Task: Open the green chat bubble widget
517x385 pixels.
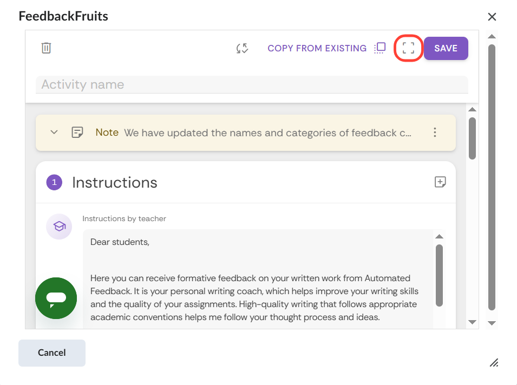Action: [x=56, y=298]
